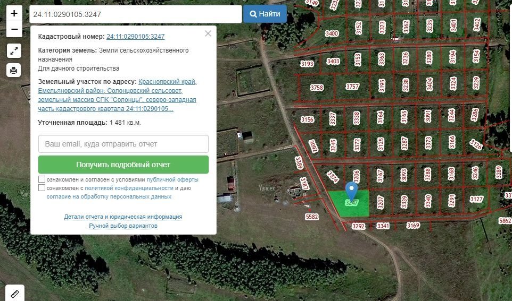The image size is (512, 301).
Task: Toggle fullscreen map view
Action: [14, 51]
